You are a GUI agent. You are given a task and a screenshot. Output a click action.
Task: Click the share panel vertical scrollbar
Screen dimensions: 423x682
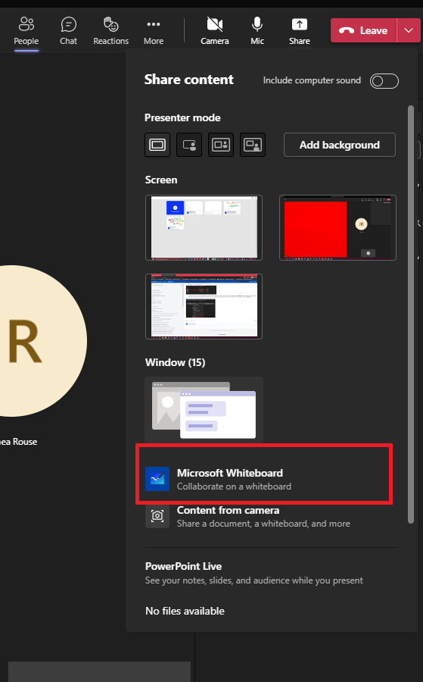click(x=411, y=314)
